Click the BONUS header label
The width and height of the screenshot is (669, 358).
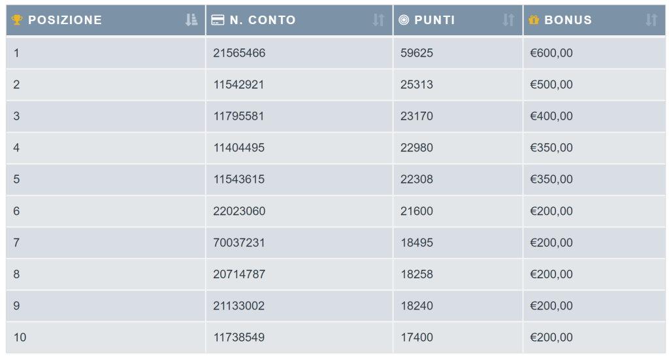click(x=568, y=20)
